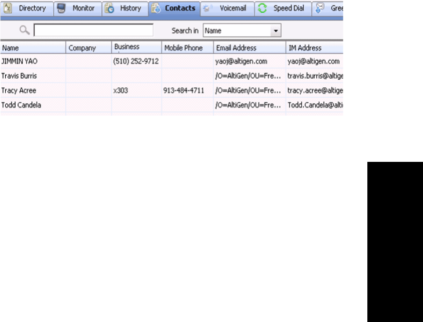Click yaoj@altigen.com in IM Address column

313,61
